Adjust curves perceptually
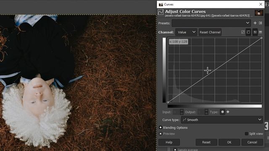This screenshot has width=269, height=151. 248,32
